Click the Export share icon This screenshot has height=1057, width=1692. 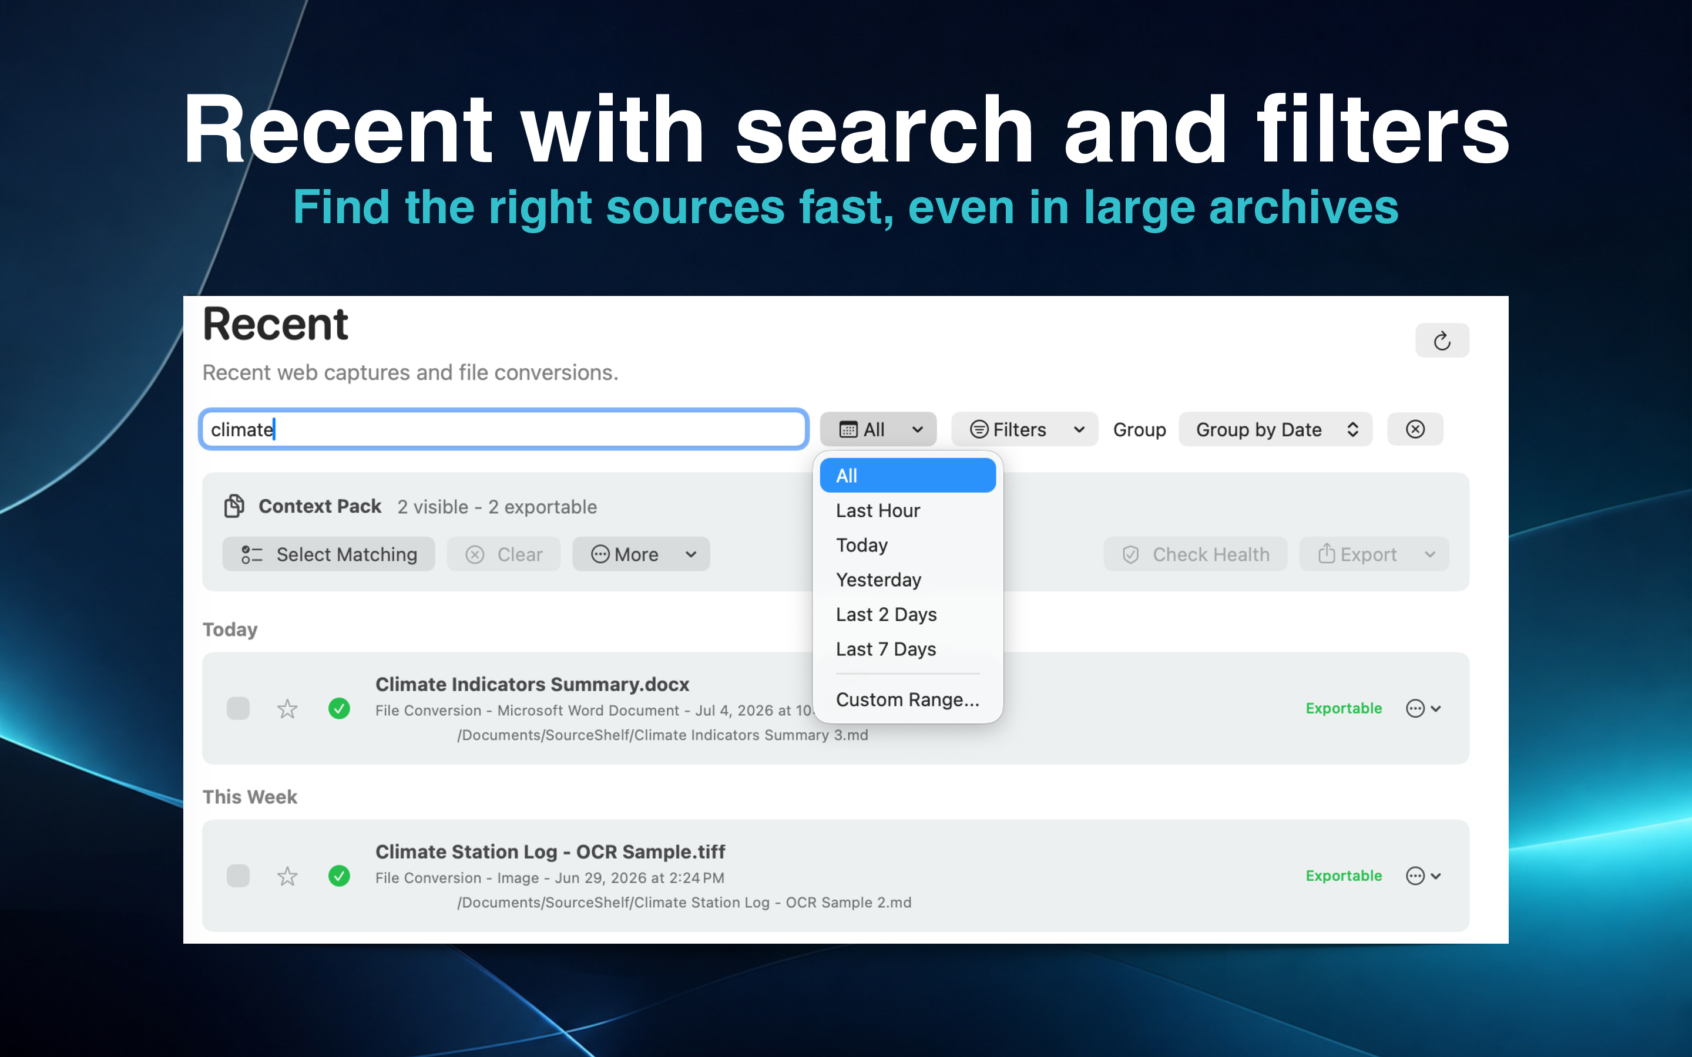(x=1327, y=554)
